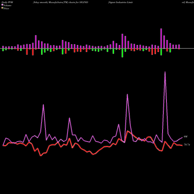Click the Price legend label

click(6, 9)
